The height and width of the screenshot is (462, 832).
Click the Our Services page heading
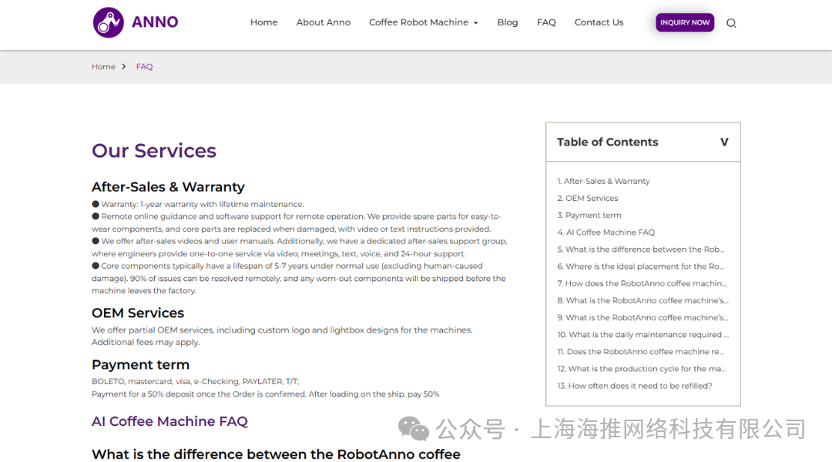pos(154,151)
